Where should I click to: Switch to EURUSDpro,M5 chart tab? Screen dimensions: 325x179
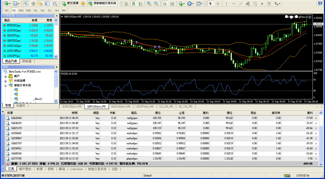(x=72, y=106)
